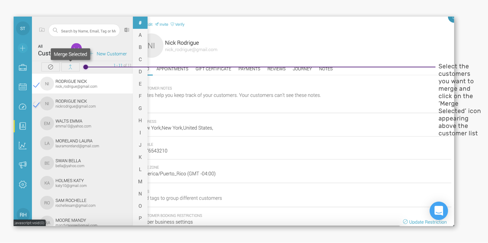The height and width of the screenshot is (243, 488).
Task: Open the settings gear icon in sidebar
Action: (23, 184)
